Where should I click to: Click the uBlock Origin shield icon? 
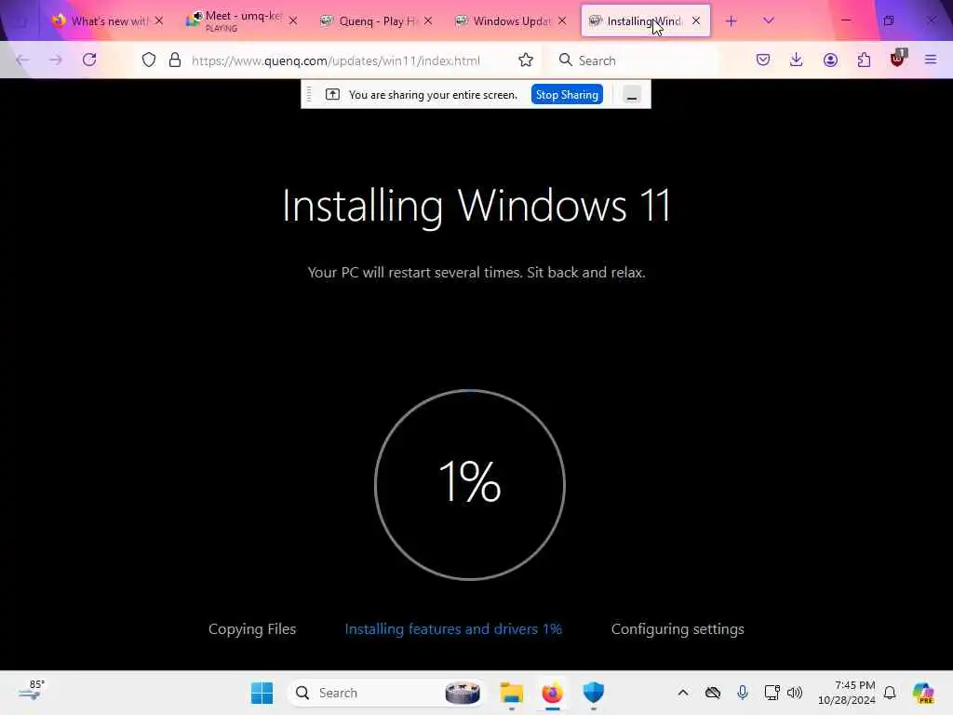[898, 59]
